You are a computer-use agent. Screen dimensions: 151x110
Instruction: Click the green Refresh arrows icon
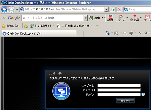pos(113,9)
